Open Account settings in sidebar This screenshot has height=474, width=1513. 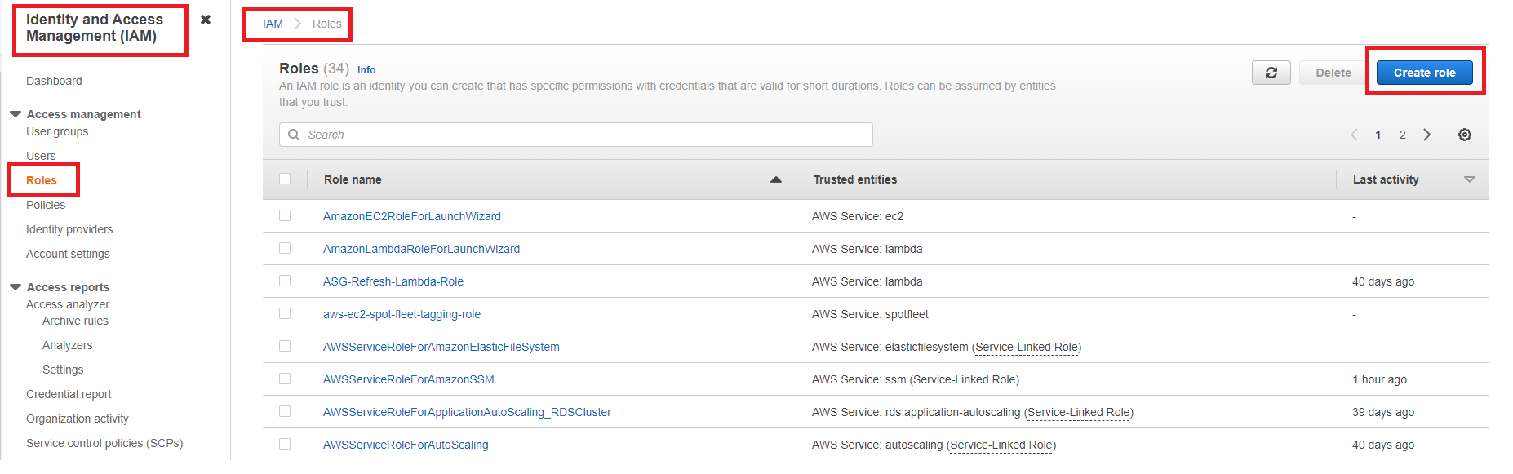tap(68, 254)
